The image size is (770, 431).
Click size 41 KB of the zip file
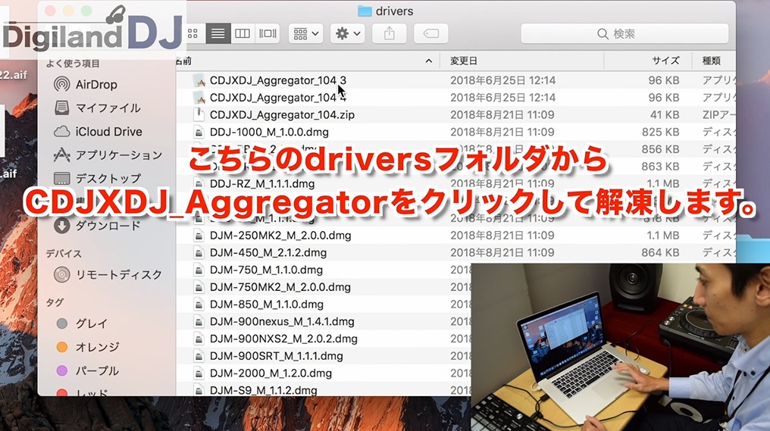(665, 114)
